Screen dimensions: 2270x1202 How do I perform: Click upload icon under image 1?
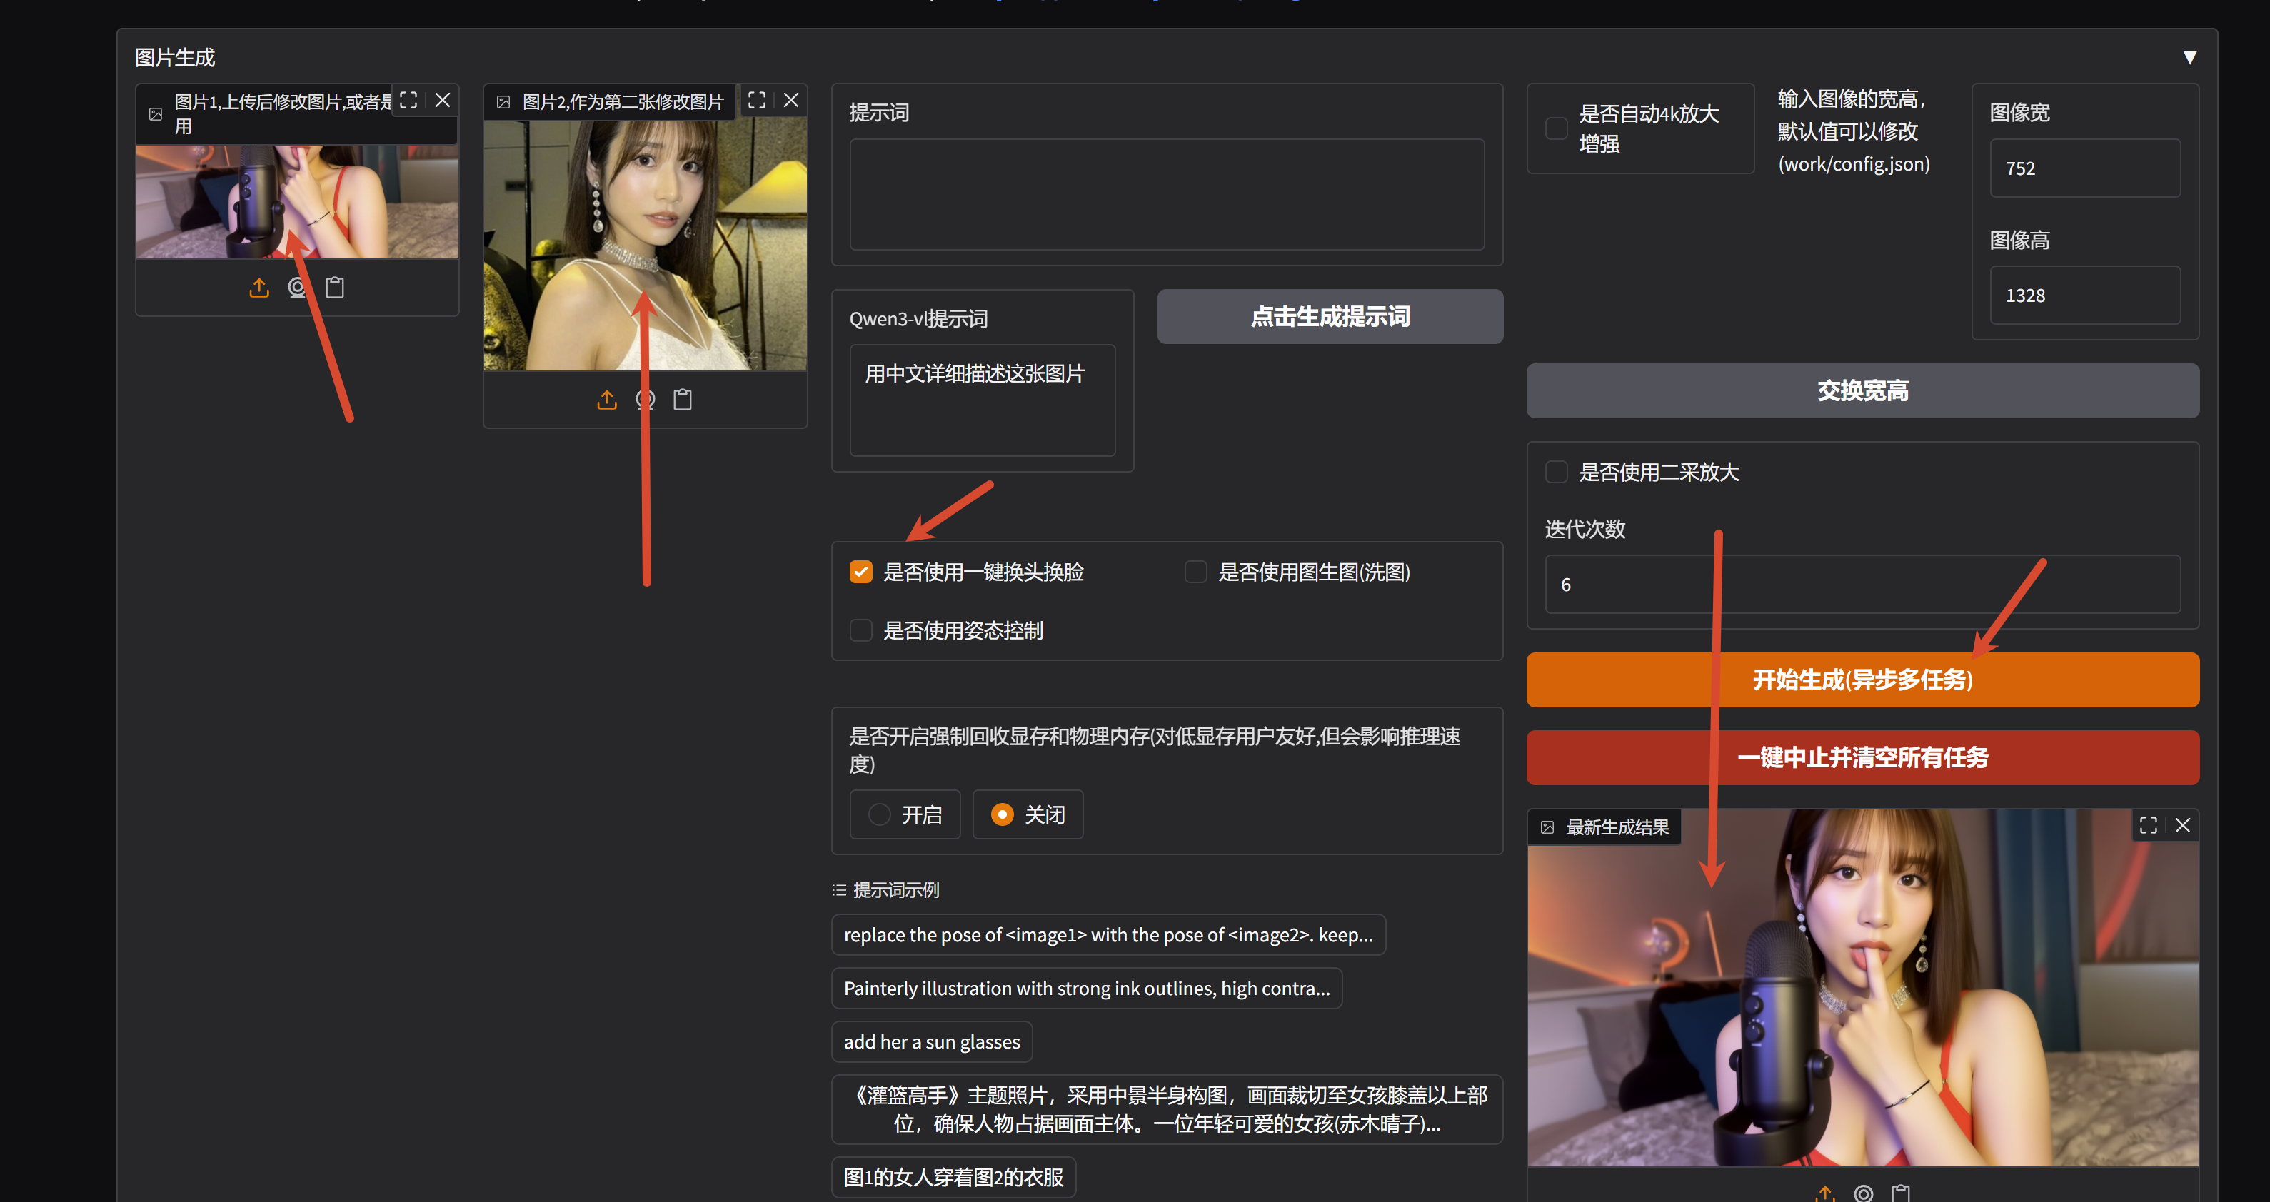point(259,288)
